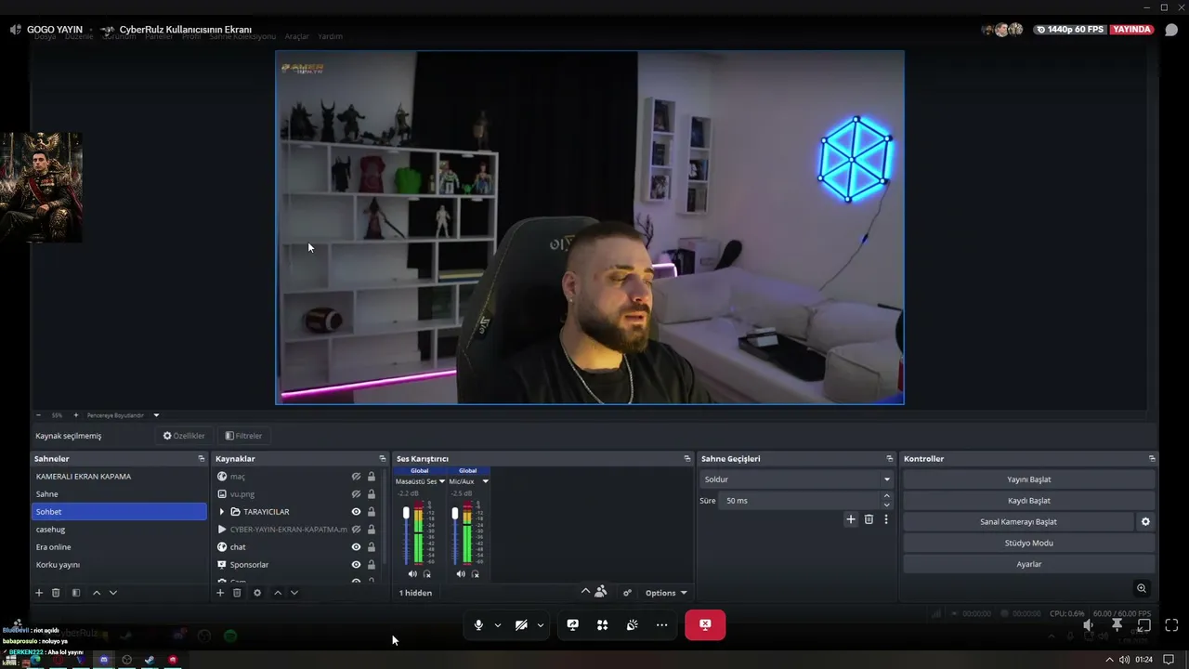
Task: Adjust stream volume speaker icon
Action: (x=1088, y=625)
